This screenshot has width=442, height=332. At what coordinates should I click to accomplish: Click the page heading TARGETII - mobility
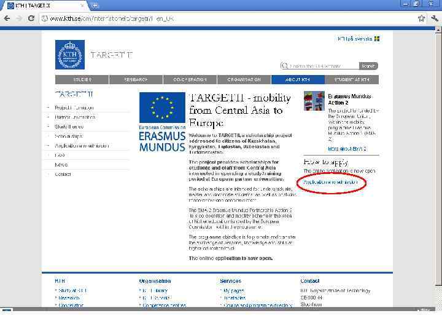pyautogui.click(x=239, y=110)
